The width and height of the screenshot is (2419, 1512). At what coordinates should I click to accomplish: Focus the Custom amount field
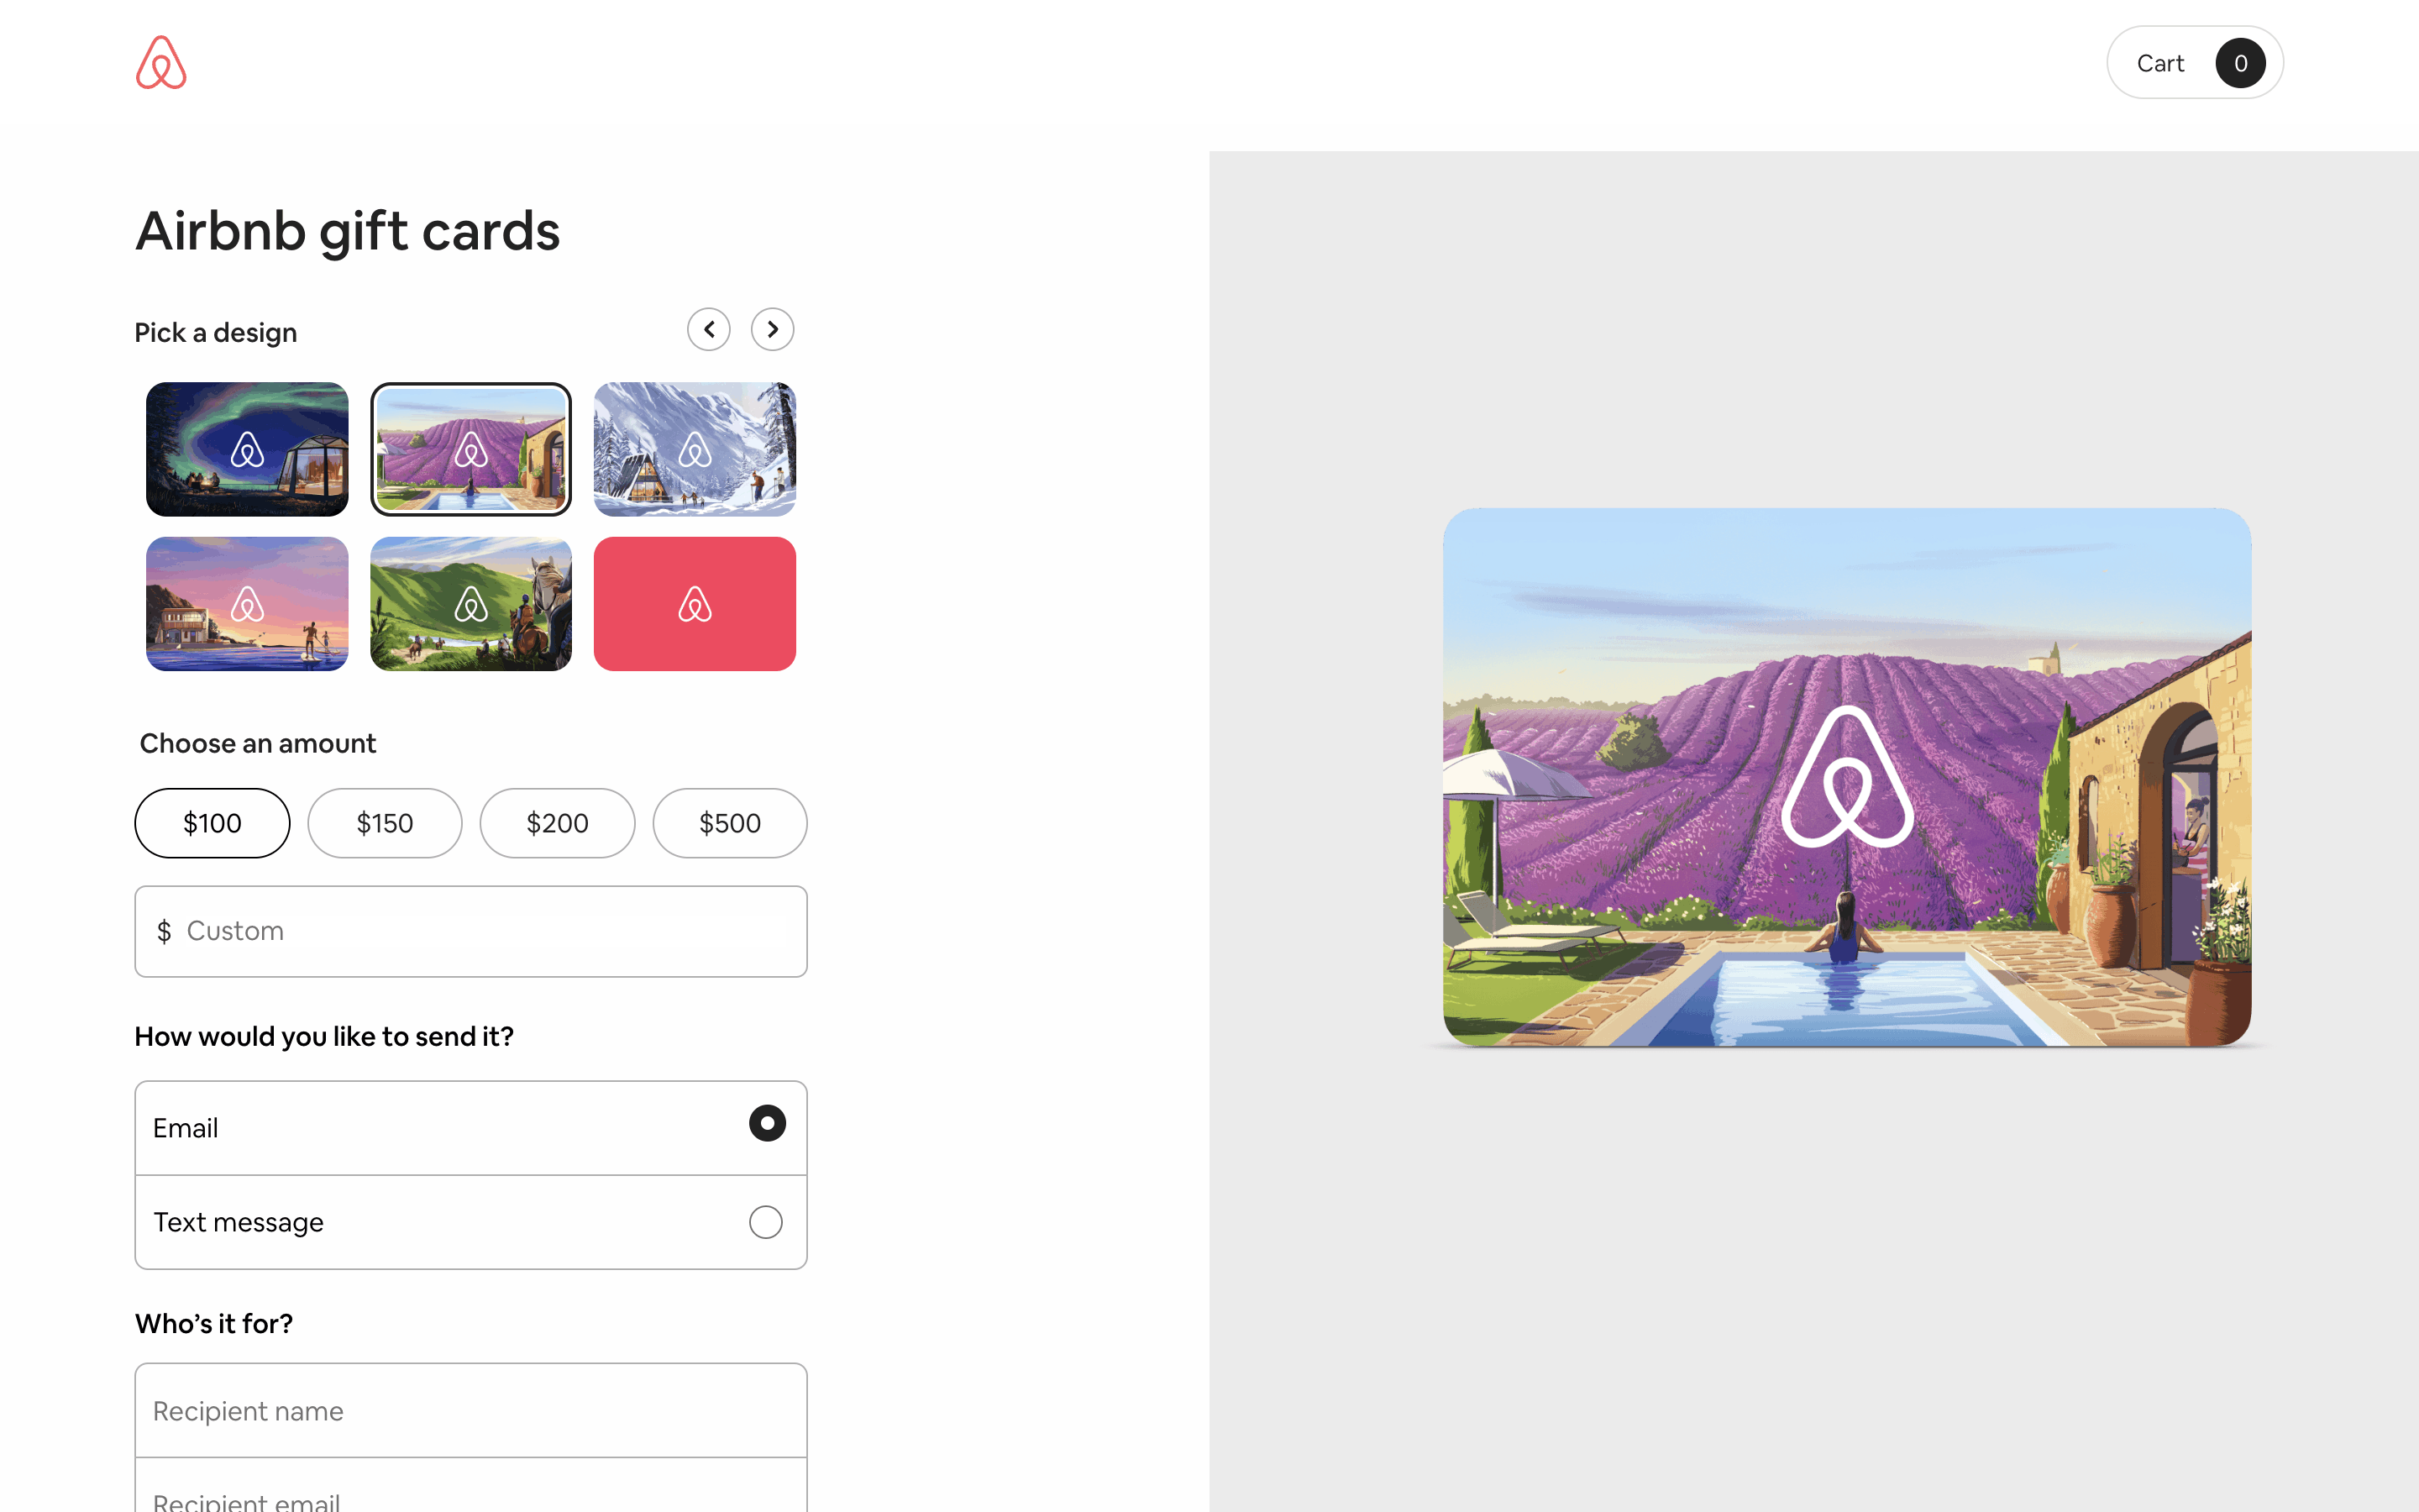click(471, 931)
